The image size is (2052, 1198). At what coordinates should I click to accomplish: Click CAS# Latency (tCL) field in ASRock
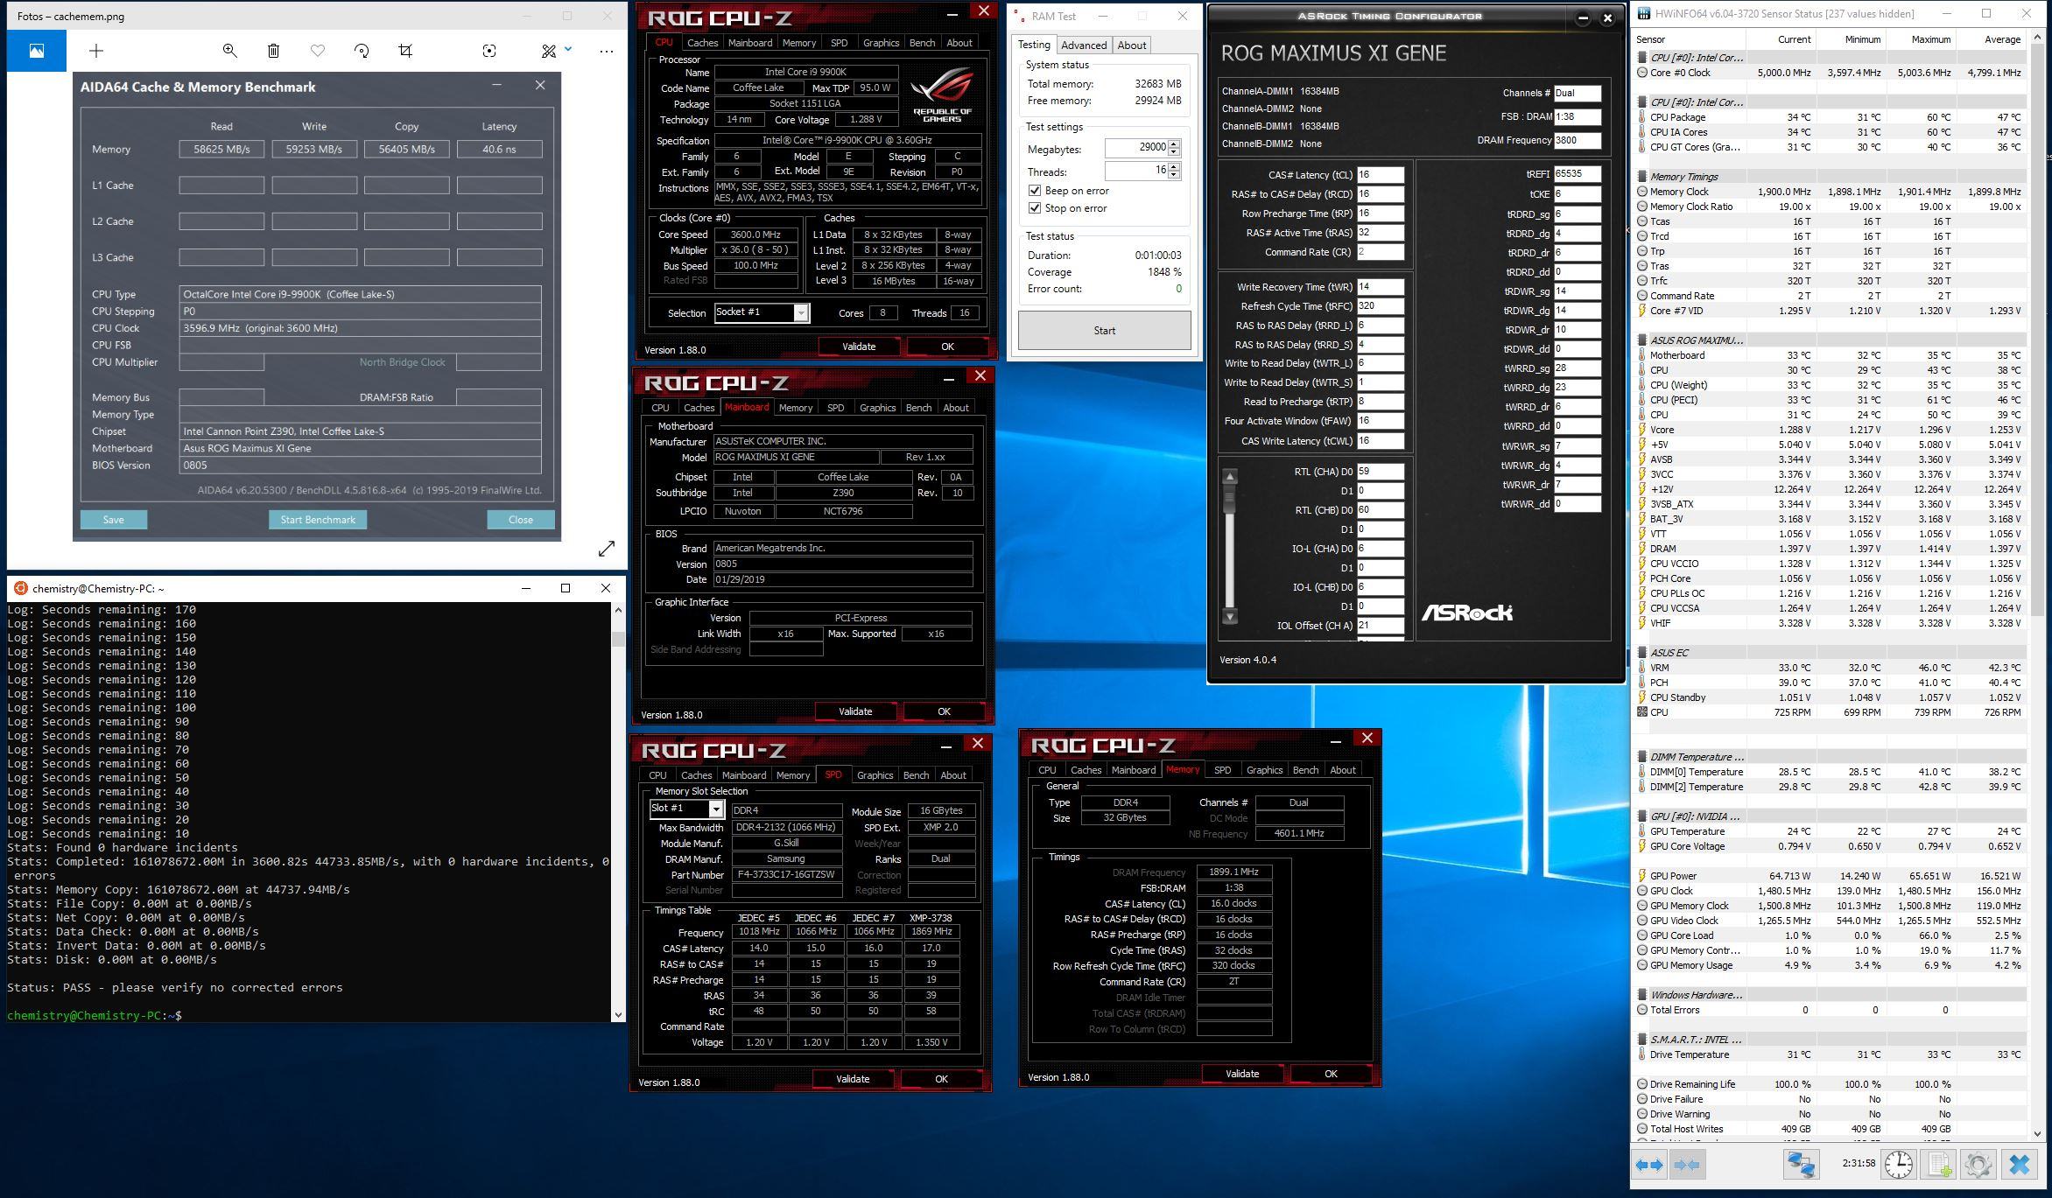[x=1381, y=175]
